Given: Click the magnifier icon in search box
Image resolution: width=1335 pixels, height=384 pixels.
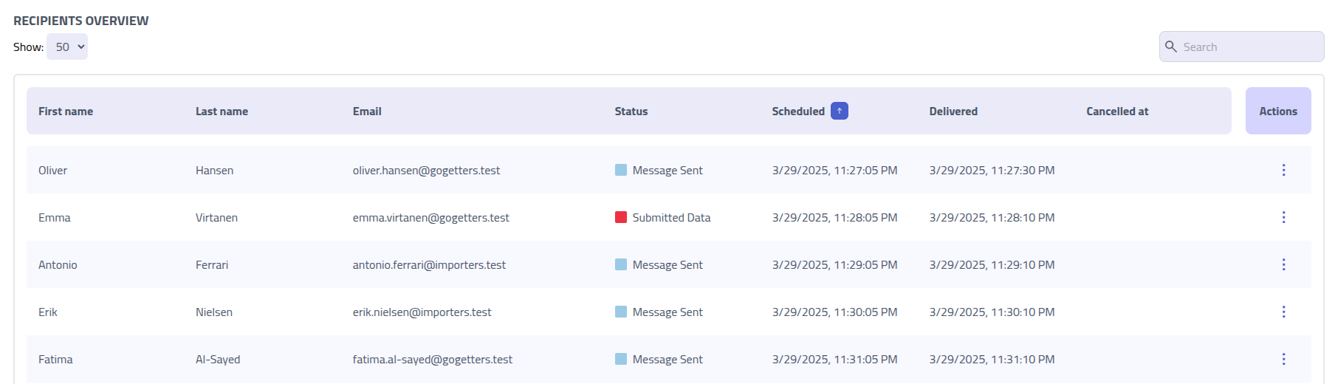Looking at the screenshot, I should click(1171, 47).
